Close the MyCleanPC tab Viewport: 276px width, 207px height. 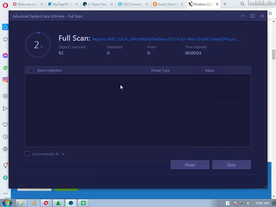tap(77, 4)
